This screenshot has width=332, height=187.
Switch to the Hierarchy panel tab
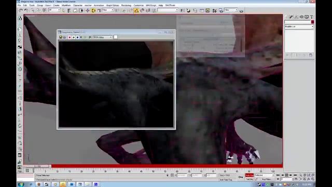(296, 17)
